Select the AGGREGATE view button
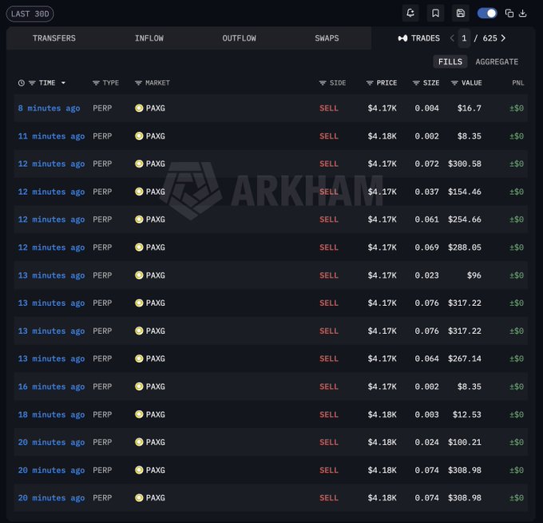 coord(497,61)
